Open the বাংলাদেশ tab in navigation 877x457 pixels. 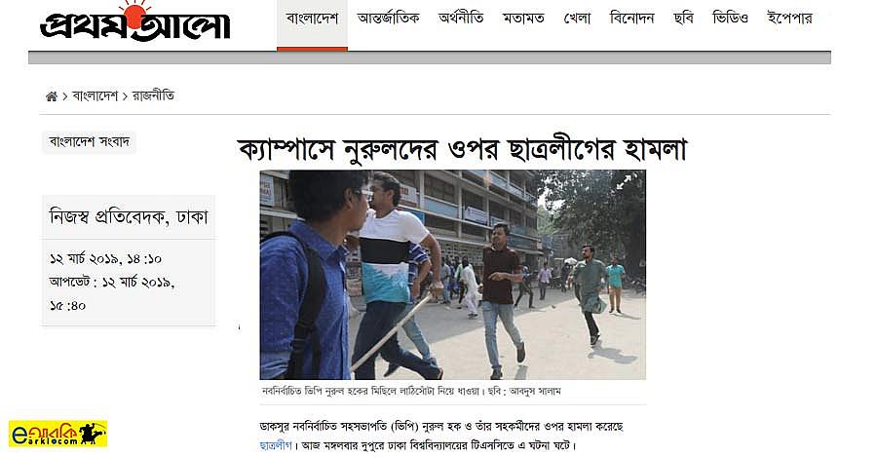click(x=312, y=19)
